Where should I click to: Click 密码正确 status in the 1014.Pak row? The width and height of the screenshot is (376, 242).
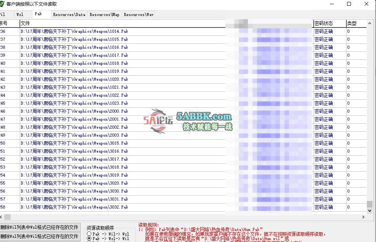click(x=324, y=32)
